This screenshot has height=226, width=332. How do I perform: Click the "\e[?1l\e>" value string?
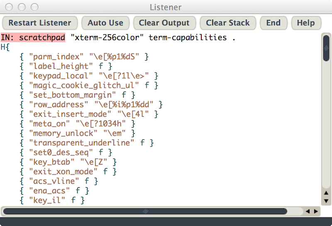[x=124, y=76]
